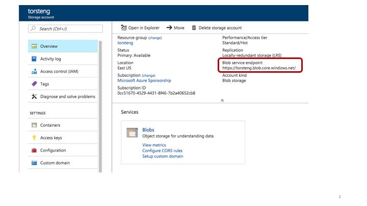367x206 pixels.
Task: Click the Configure CORS rules link
Action: [x=162, y=151]
